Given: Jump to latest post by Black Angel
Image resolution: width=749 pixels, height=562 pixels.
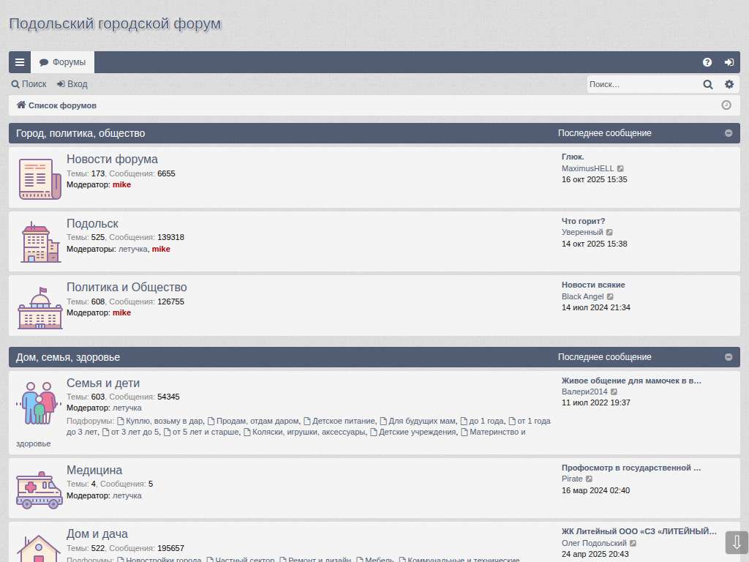Looking at the screenshot, I should point(610,297).
